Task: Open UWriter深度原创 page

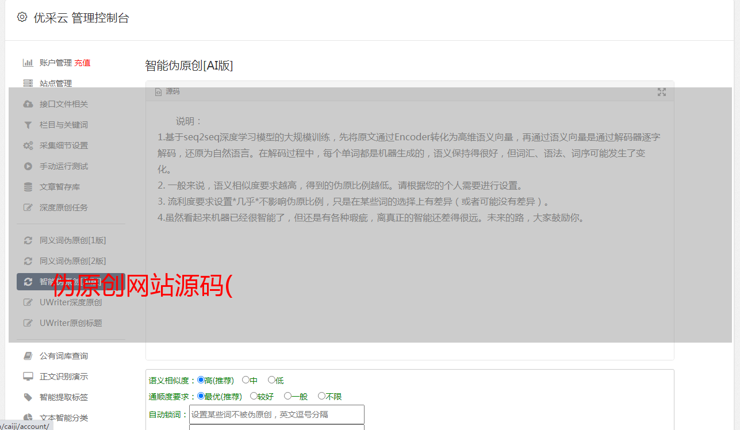Action: [x=71, y=302]
